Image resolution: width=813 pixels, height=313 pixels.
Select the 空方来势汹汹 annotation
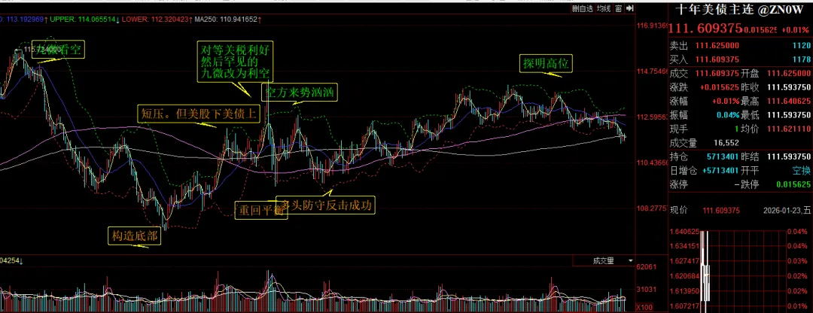tap(299, 93)
